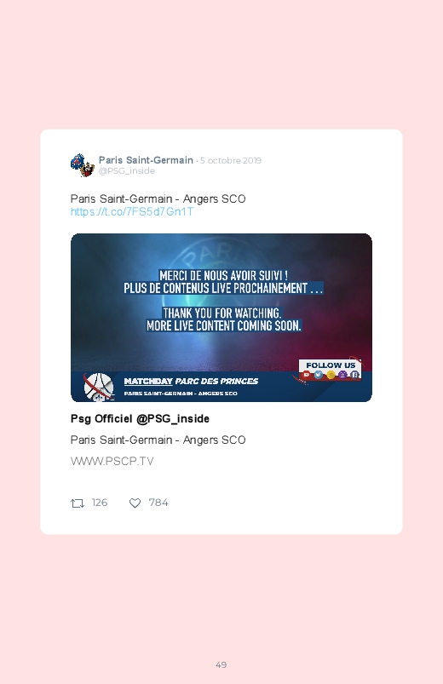Click the Facebook icon under Follow Us
This screenshot has height=684, width=443.
pos(354,375)
